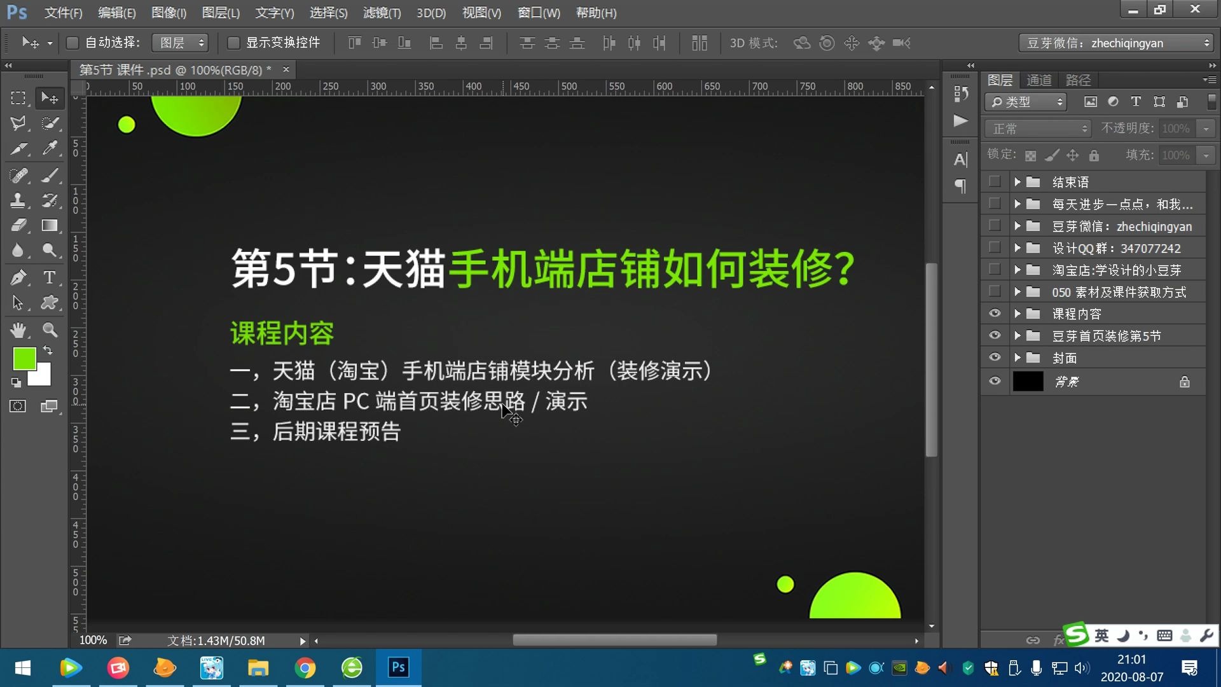Toggle Quick Mask mode
The width and height of the screenshot is (1221, 687).
point(18,406)
